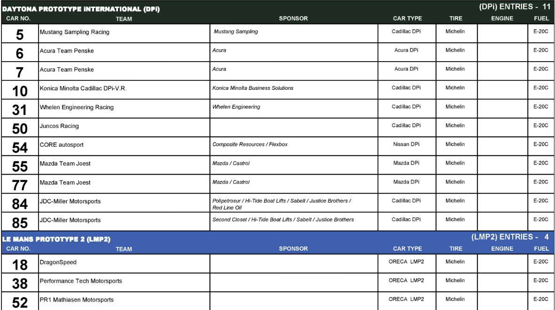Click "Acura DPi" in car 6 row
The image size is (555, 310).
(406, 50)
